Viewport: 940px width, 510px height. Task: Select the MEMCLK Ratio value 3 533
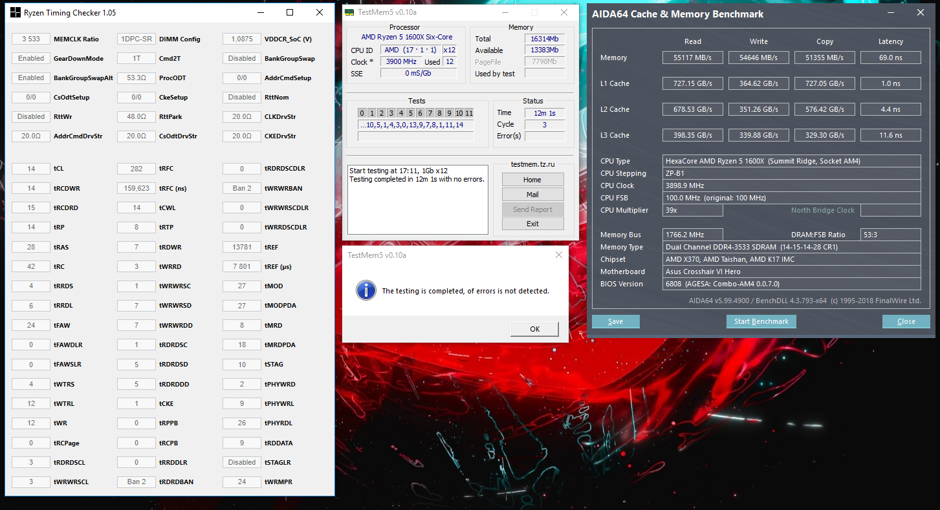pos(31,39)
